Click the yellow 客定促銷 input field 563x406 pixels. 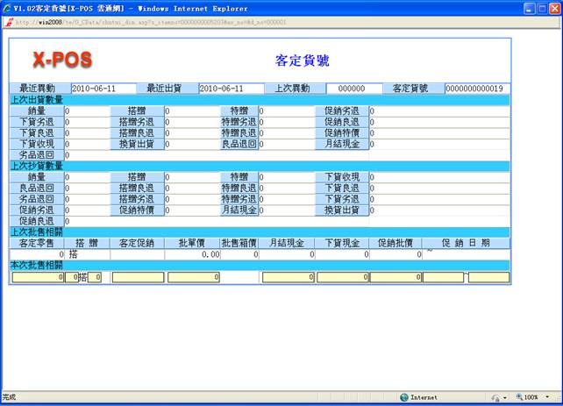(137, 277)
